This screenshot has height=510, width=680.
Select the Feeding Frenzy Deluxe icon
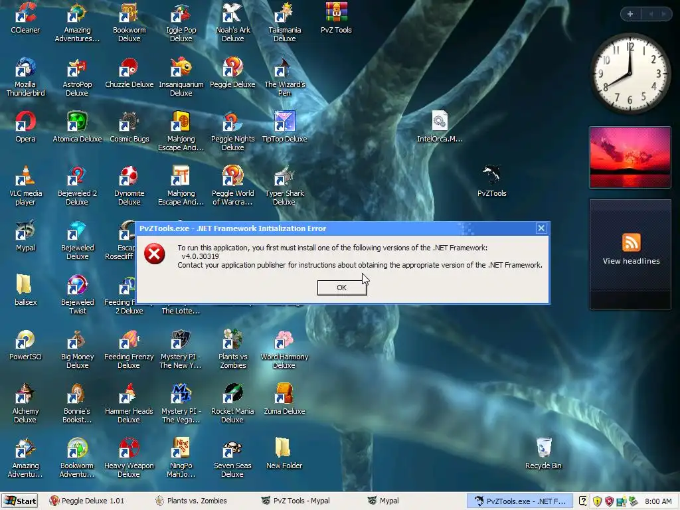tap(129, 349)
